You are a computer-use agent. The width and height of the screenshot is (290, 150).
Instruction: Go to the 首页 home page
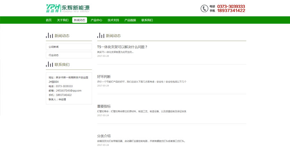49,20
